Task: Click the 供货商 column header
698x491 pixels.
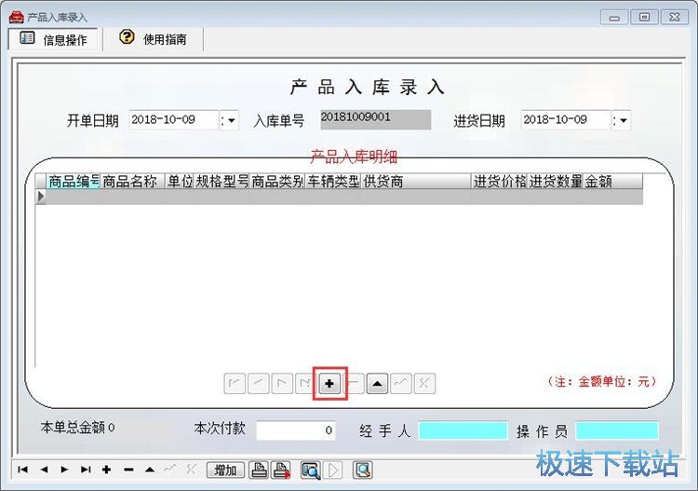Action: click(416, 182)
